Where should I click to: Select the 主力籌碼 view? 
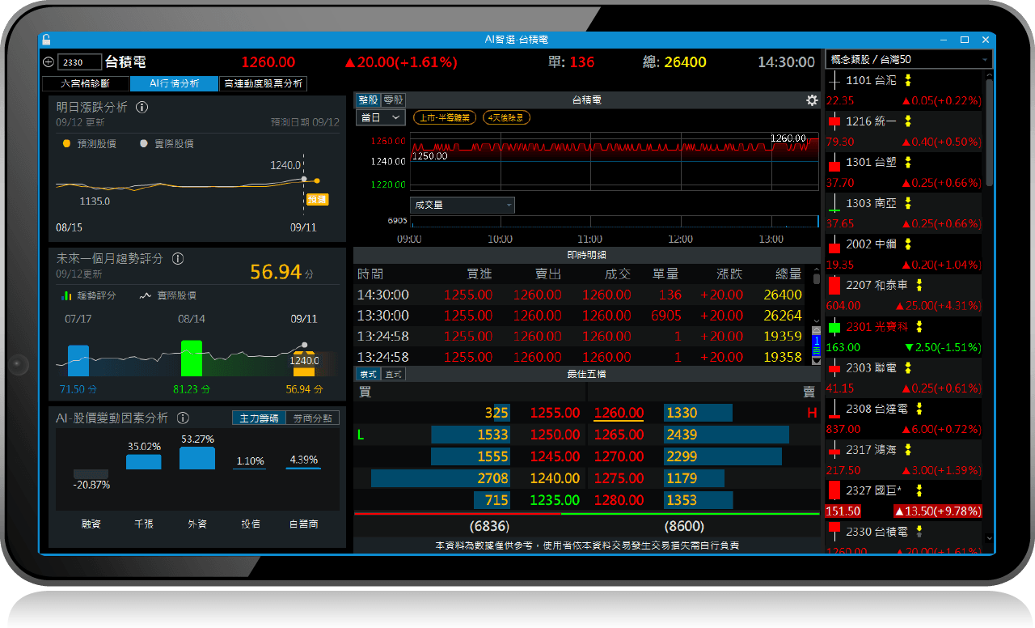259,418
